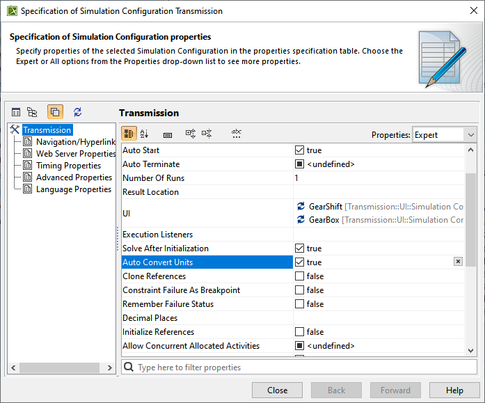Click the collapse all categories icon
This screenshot has width=485, height=403.
tap(207, 134)
